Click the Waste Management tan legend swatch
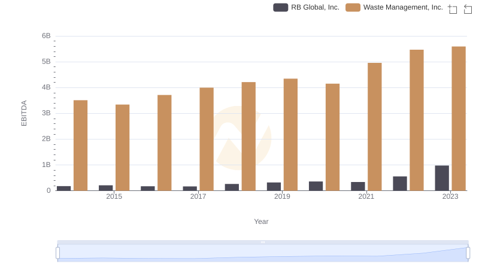This screenshot has height=276, width=479. pyautogui.click(x=353, y=7)
